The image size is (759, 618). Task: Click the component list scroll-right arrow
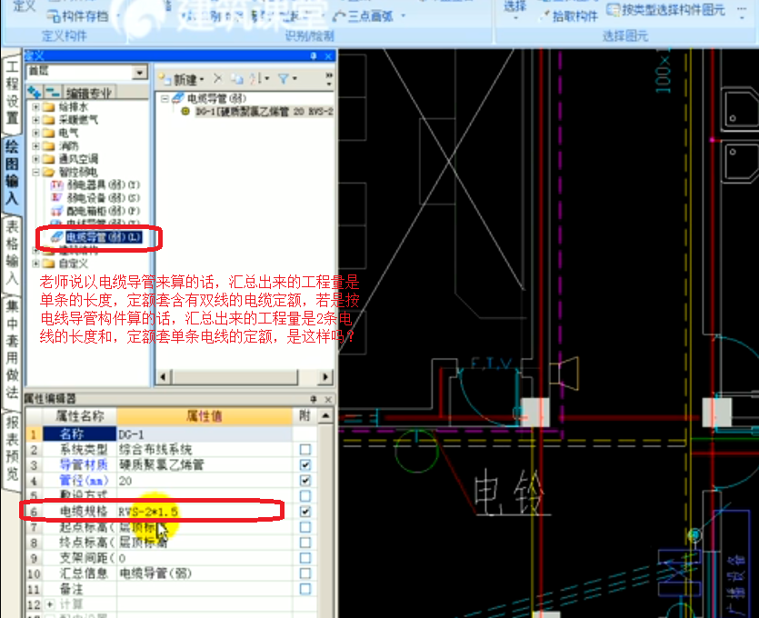coord(325,377)
